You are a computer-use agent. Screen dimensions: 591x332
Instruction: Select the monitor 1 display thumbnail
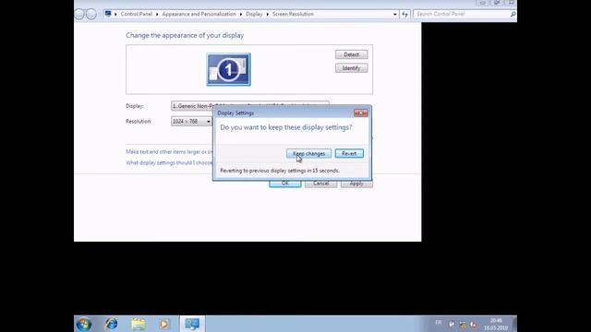click(x=228, y=70)
